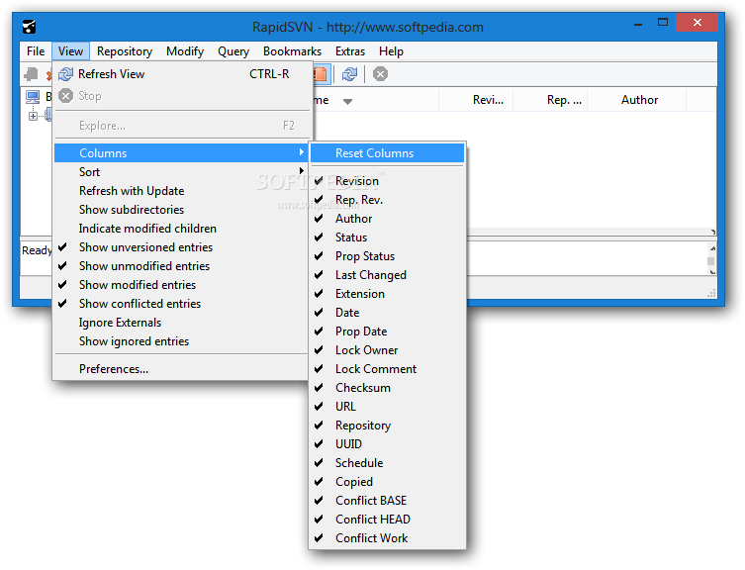
Task: Enable Indicate modified children
Action: 182,229
